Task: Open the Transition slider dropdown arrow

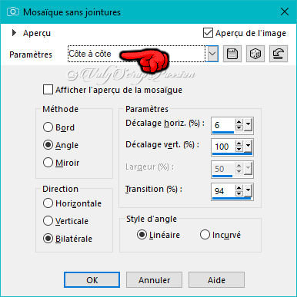Action: click(x=248, y=191)
